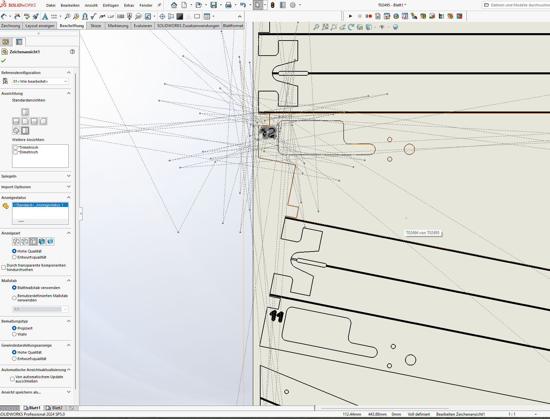This screenshot has height=419, width=550.
Task: Switch to the Blattformat tab
Action: 233,26
